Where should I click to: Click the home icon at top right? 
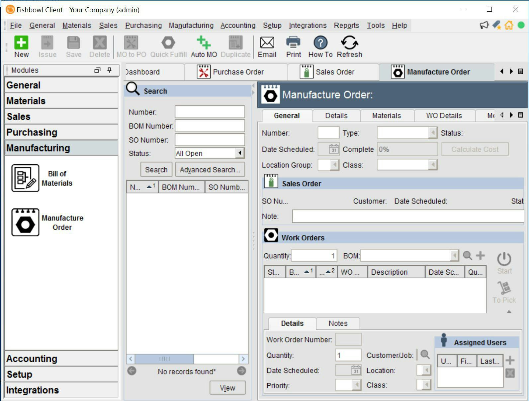click(509, 25)
